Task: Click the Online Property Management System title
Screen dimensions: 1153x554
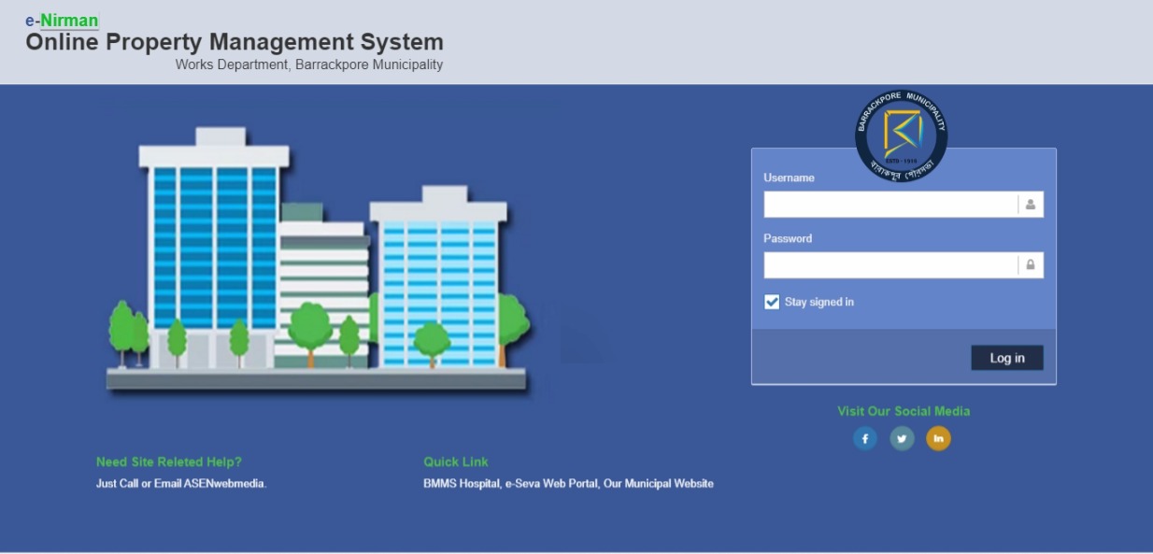Action: pos(235,42)
